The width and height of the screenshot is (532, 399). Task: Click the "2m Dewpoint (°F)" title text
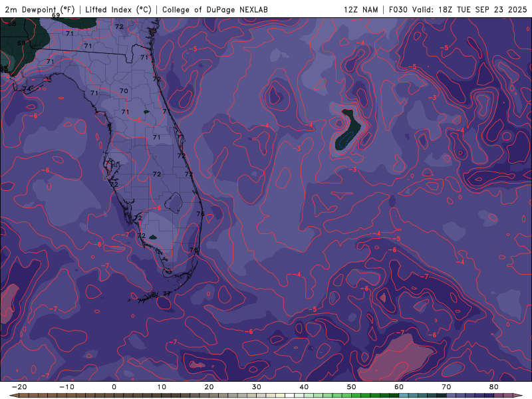pos(40,9)
